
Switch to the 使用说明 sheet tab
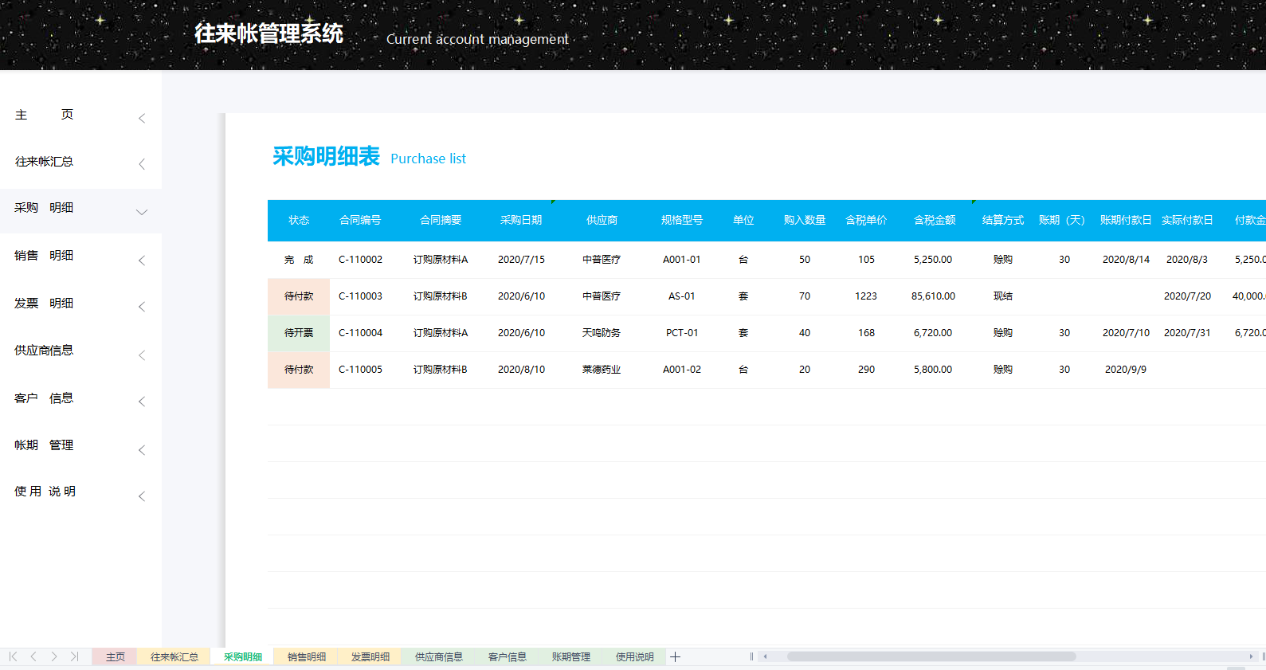[x=635, y=656]
